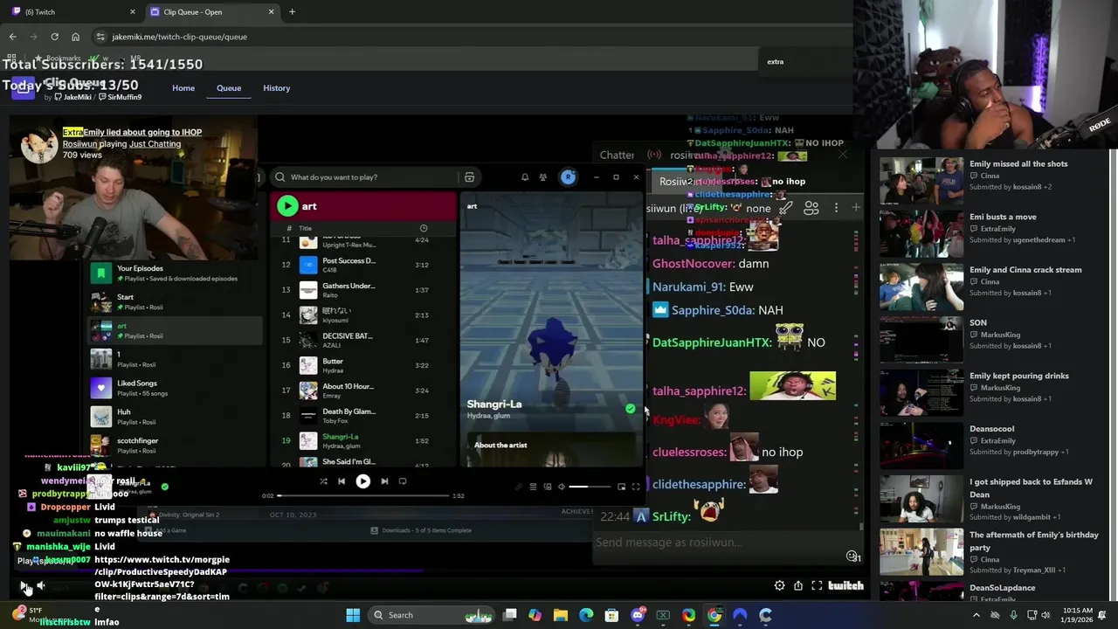The width and height of the screenshot is (1118, 629).
Task: Click the Windows taskbar Search box
Action: tap(431, 615)
